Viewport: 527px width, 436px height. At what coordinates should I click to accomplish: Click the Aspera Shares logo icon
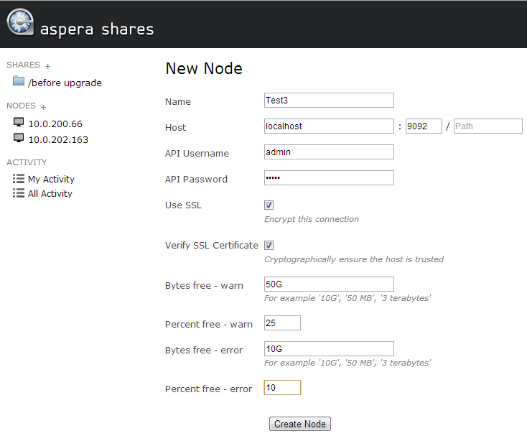(19, 22)
